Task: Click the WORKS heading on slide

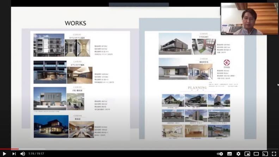Action: pyautogui.click(x=75, y=24)
